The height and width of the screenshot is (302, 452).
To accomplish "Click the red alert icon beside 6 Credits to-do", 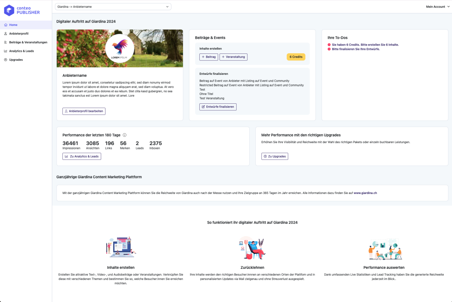I will [329, 45].
